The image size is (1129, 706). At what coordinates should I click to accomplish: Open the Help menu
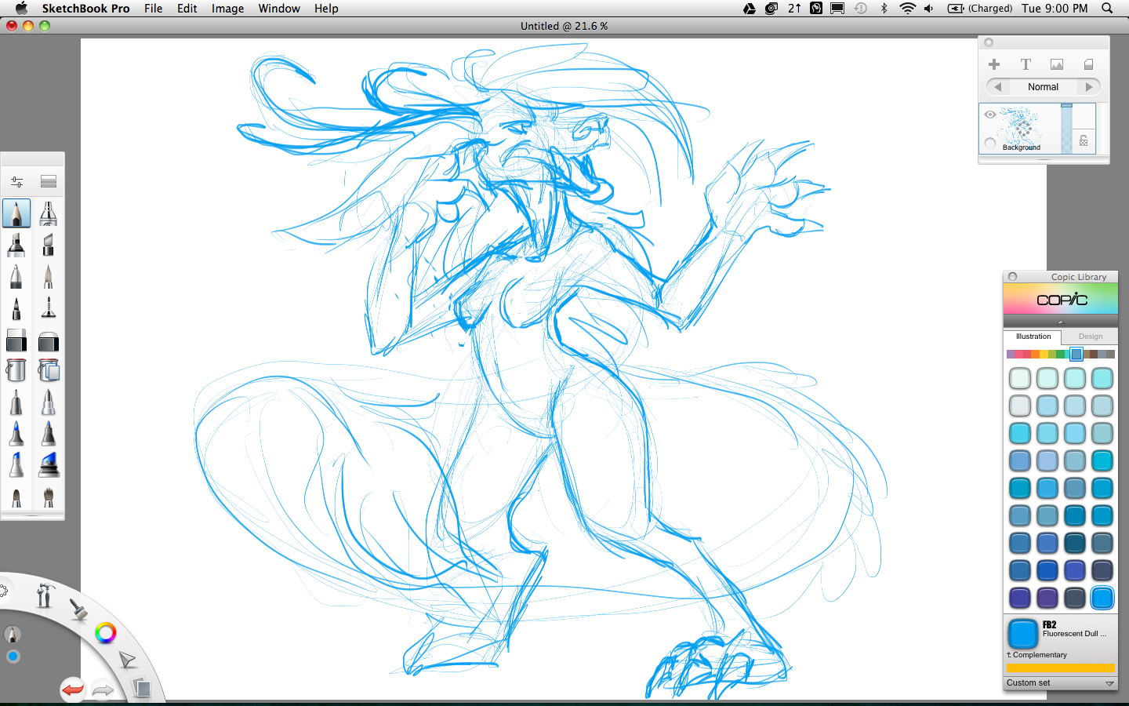click(x=326, y=9)
